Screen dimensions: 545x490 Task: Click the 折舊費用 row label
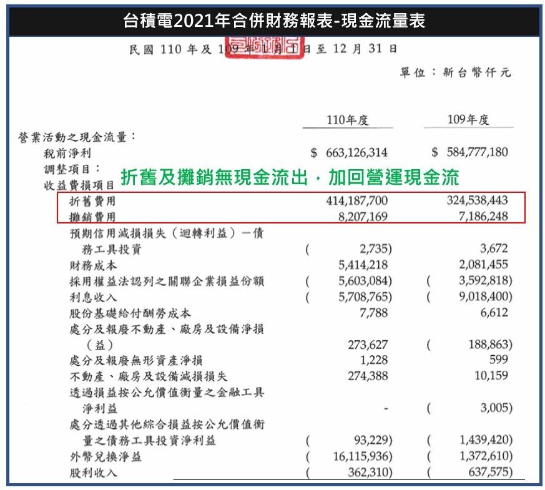92,201
